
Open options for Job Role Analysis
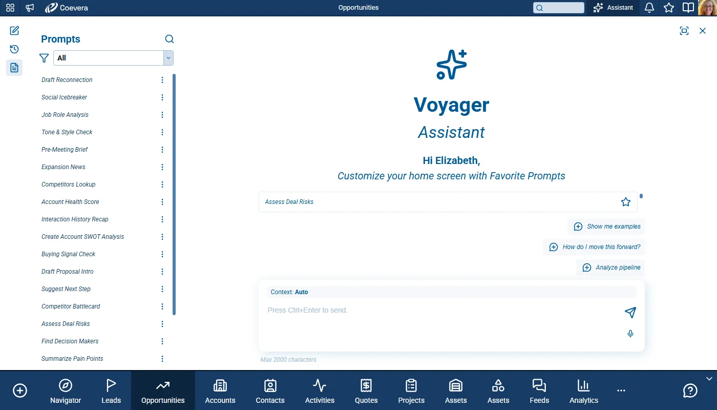pyautogui.click(x=162, y=115)
